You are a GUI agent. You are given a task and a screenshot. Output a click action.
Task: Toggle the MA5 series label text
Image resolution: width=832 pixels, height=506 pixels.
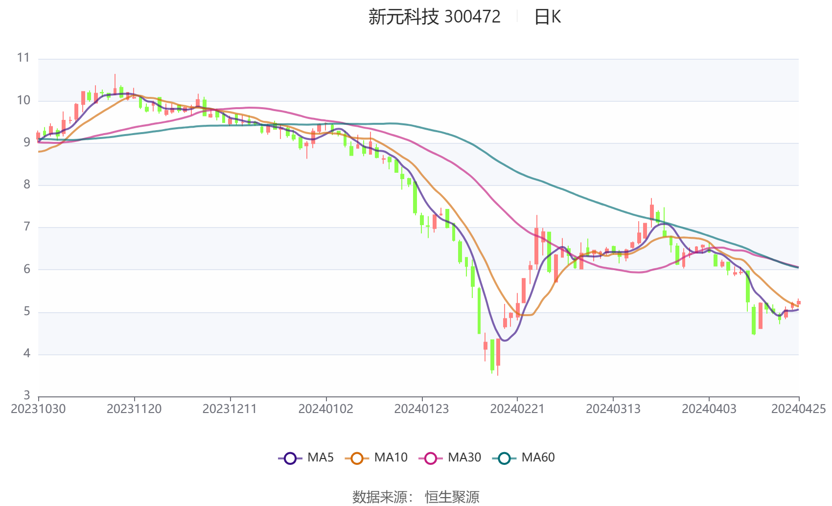pyautogui.click(x=321, y=458)
